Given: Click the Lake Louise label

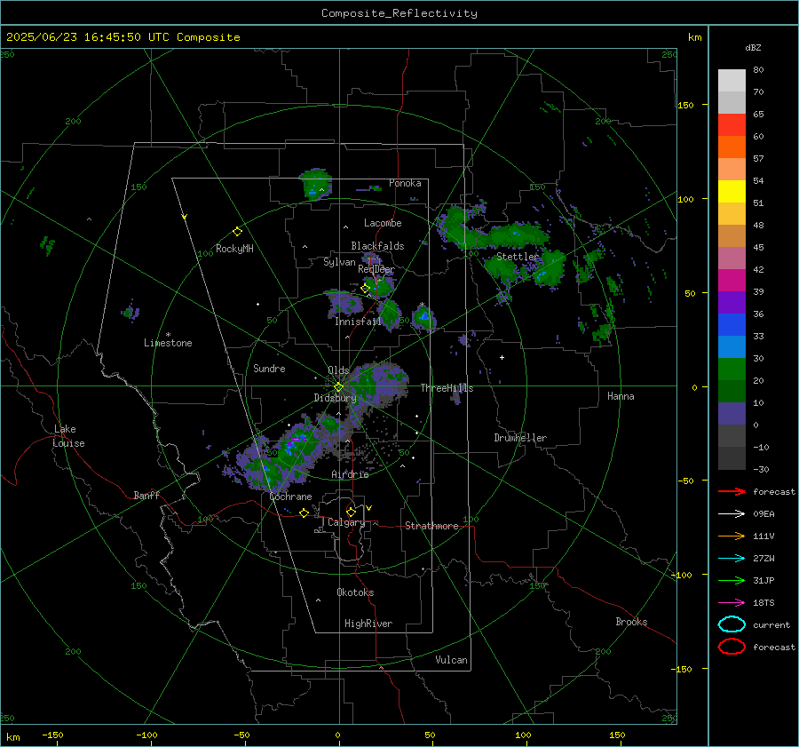Looking at the screenshot, I should [x=68, y=436].
